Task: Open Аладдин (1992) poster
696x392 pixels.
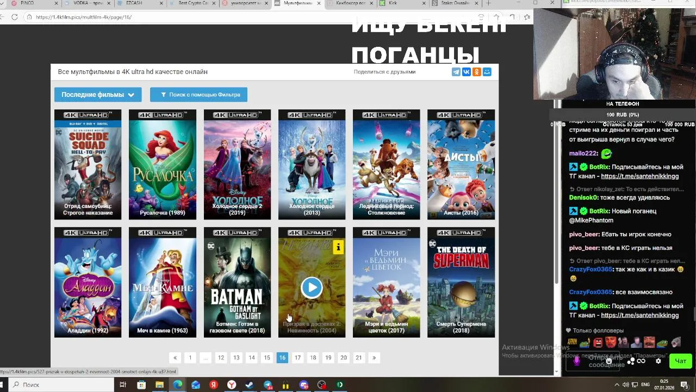Action: [88, 282]
